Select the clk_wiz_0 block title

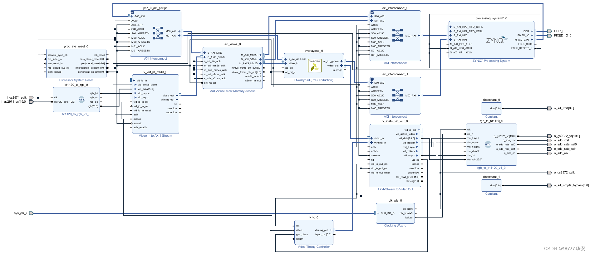coord(395,201)
